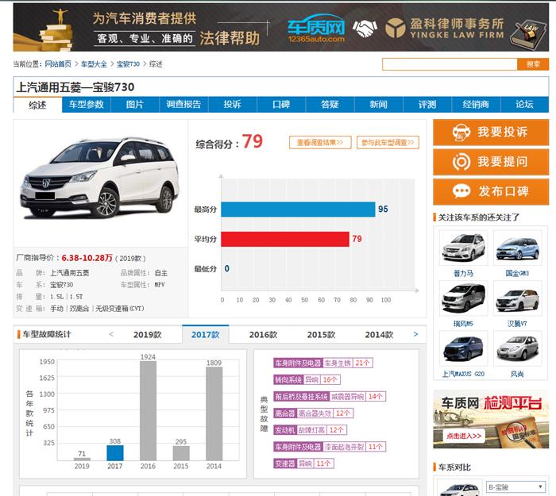Click the left arrow of model years
556x496 pixels.
coord(111,334)
